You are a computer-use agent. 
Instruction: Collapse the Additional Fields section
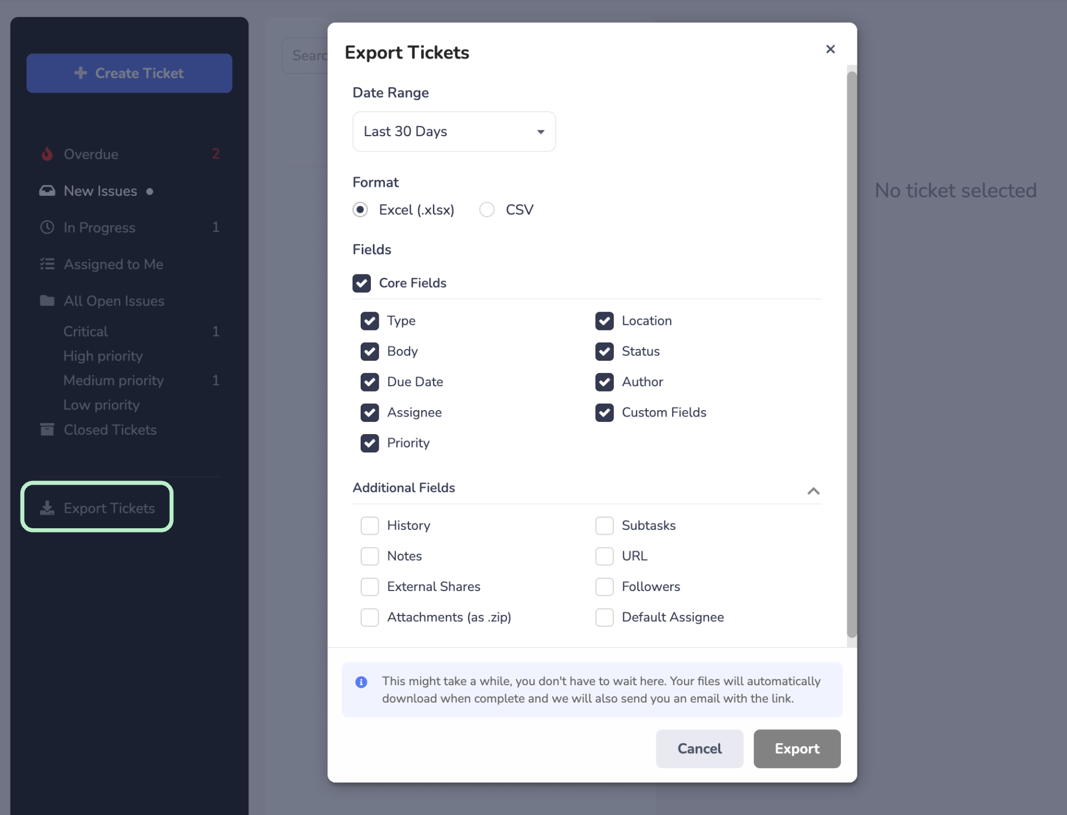pos(813,491)
